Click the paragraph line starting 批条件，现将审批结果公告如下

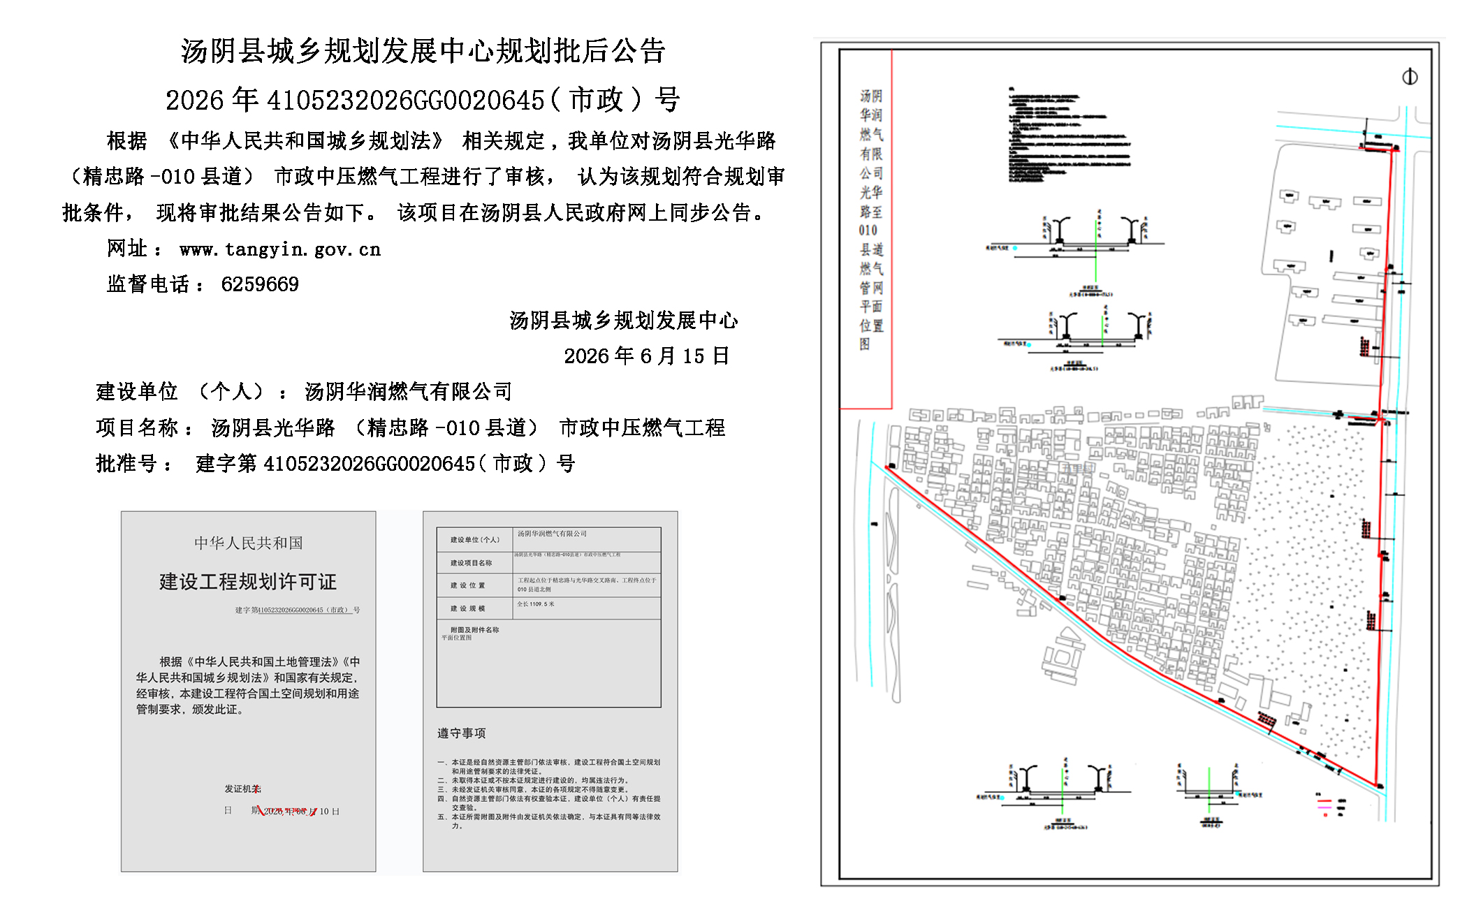click(x=416, y=212)
